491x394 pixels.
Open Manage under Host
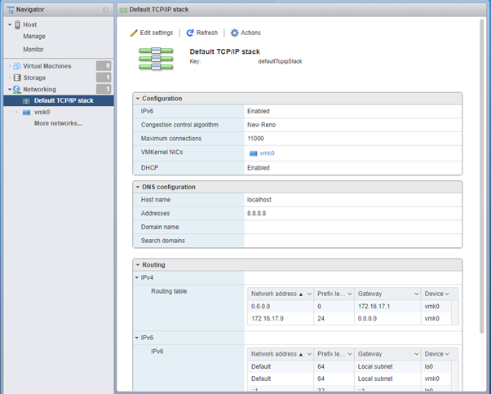(34, 37)
